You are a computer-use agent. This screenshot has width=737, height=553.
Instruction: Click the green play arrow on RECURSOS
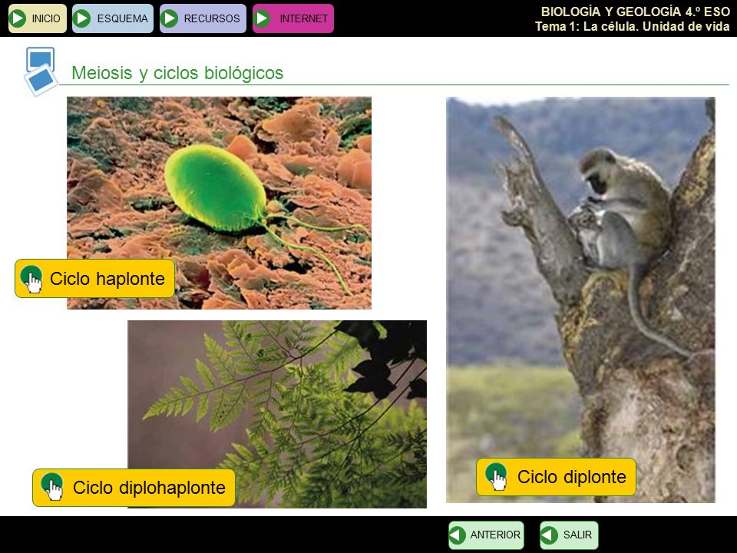(x=169, y=18)
